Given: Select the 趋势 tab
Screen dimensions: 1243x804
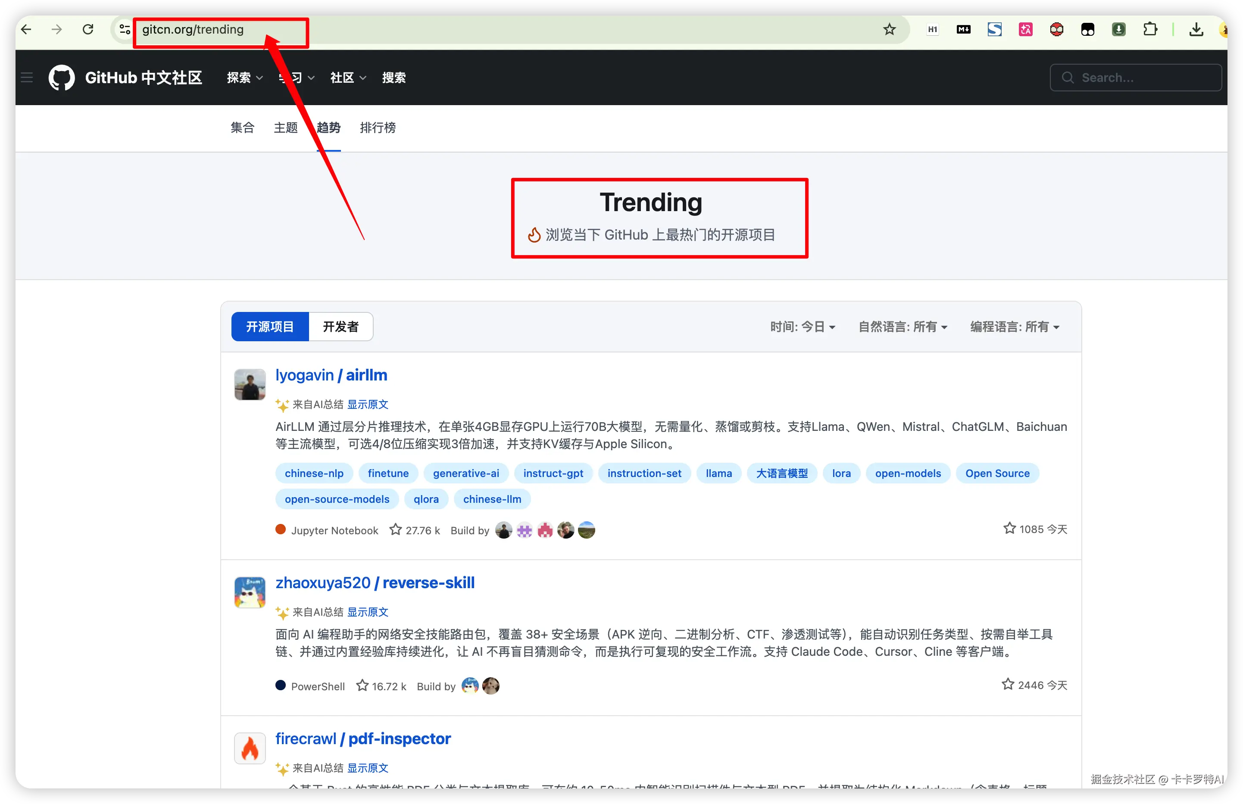Looking at the screenshot, I should pyautogui.click(x=328, y=128).
